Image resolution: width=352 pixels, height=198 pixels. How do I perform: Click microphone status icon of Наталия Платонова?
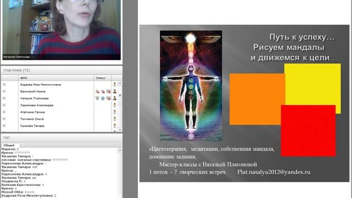coord(97,98)
